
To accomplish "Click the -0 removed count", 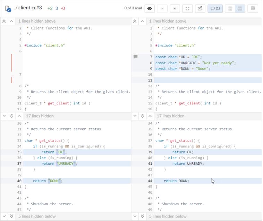I will (63, 8).
